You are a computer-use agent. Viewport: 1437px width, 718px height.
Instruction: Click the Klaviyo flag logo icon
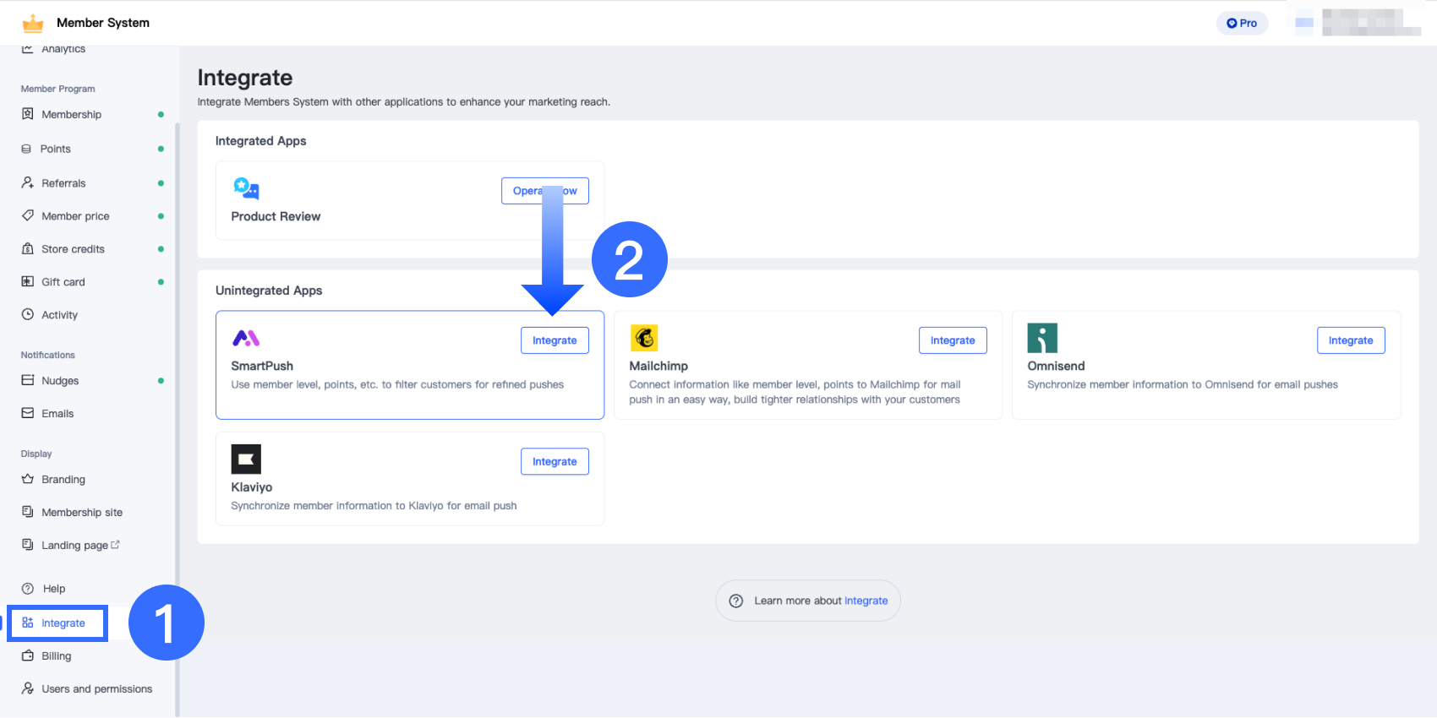coord(246,460)
